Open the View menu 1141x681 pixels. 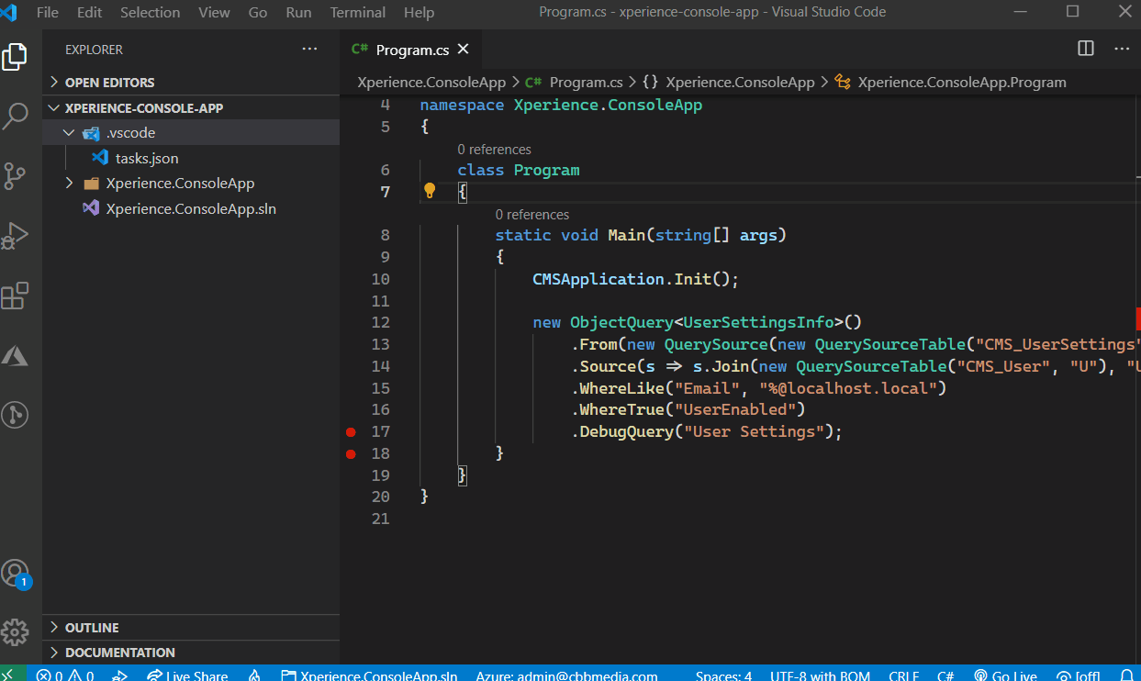[x=214, y=12]
